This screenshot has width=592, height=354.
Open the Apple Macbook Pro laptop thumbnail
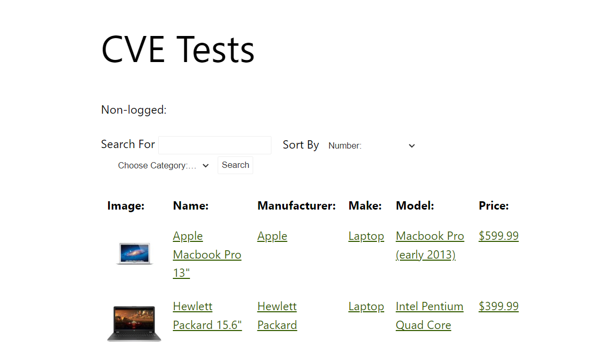pyautogui.click(x=134, y=254)
